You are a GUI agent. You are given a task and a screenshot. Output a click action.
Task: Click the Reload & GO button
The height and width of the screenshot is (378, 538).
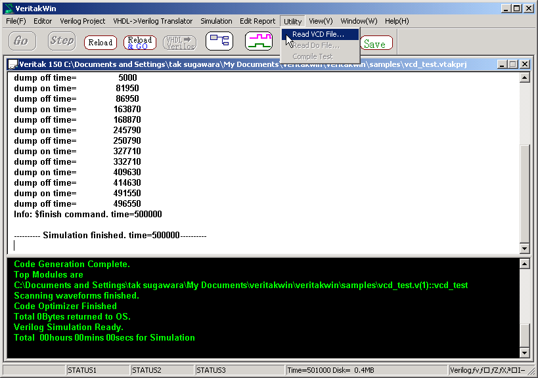coord(140,43)
